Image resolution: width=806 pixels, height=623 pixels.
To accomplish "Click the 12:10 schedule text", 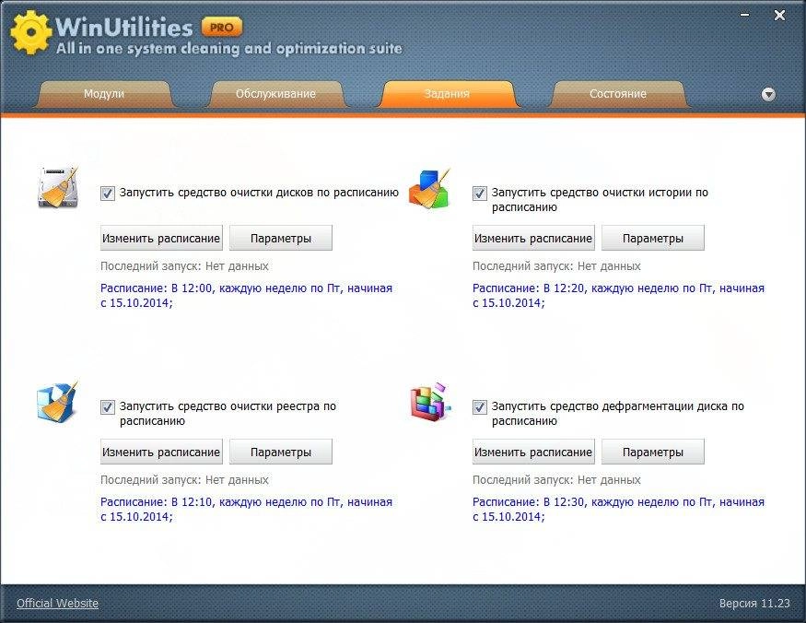I will (246, 509).
